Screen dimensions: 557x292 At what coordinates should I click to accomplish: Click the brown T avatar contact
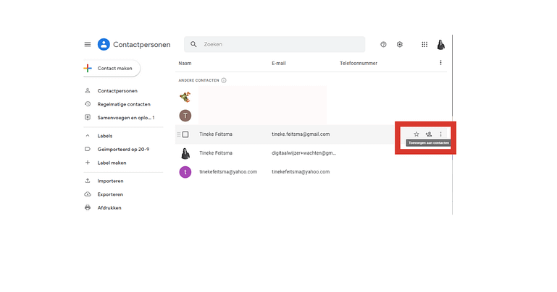185,116
